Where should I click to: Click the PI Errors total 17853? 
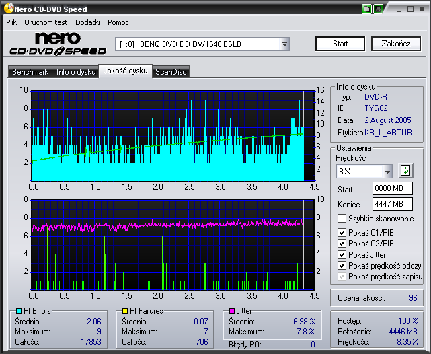(91, 342)
